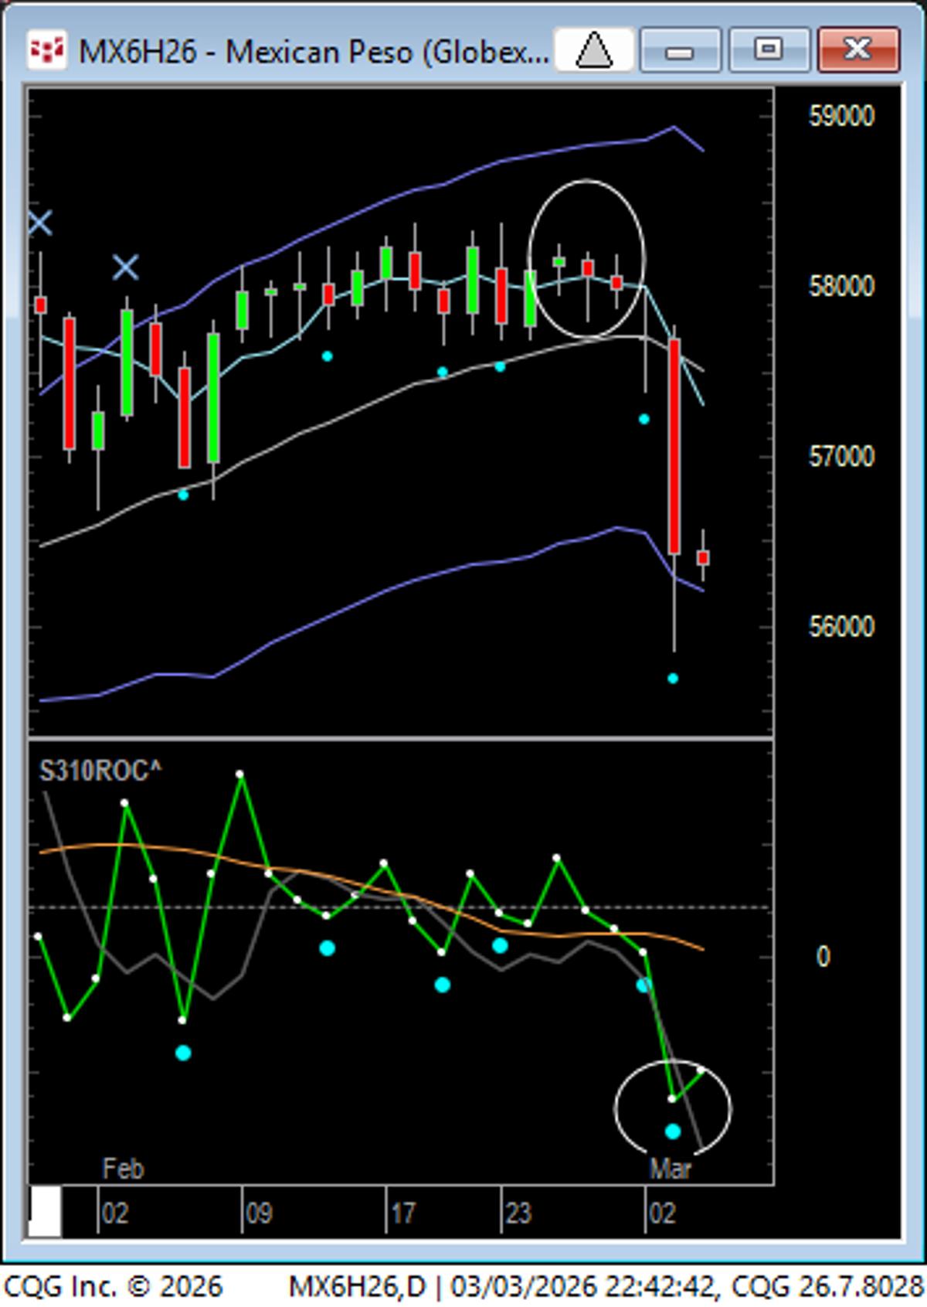Click the 59000 price scale label
This screenshot has width=927, height=1307.
pyautogui.click(x=841, y=117)
